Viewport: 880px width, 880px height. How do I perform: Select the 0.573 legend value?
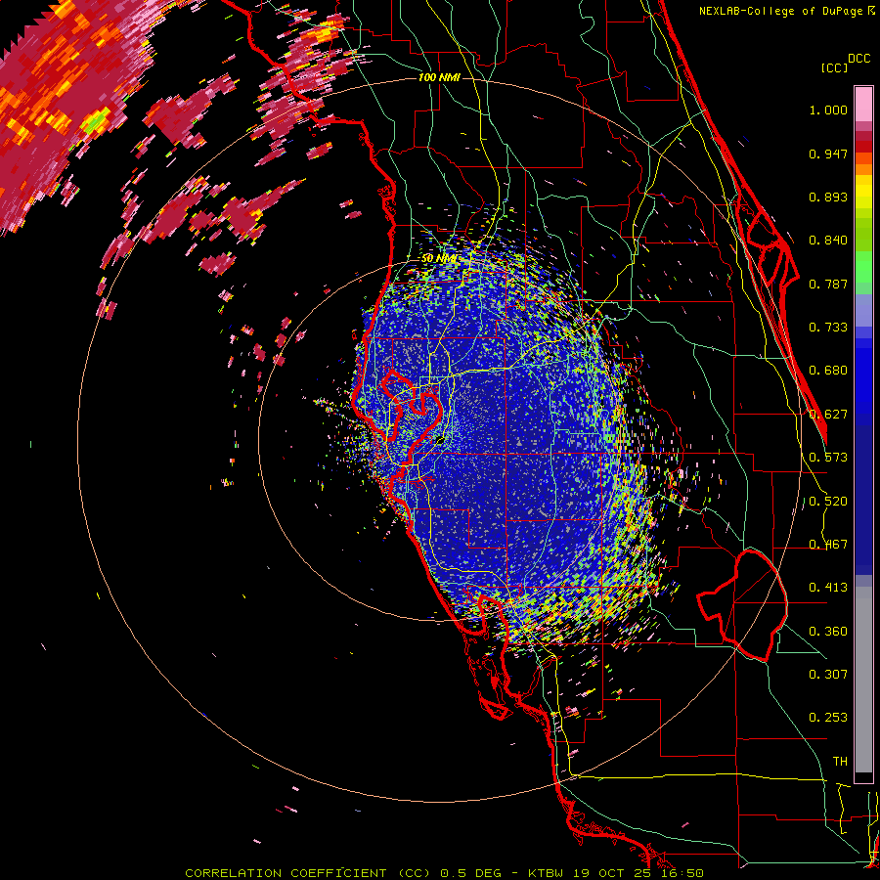click(x=828, y=458)
